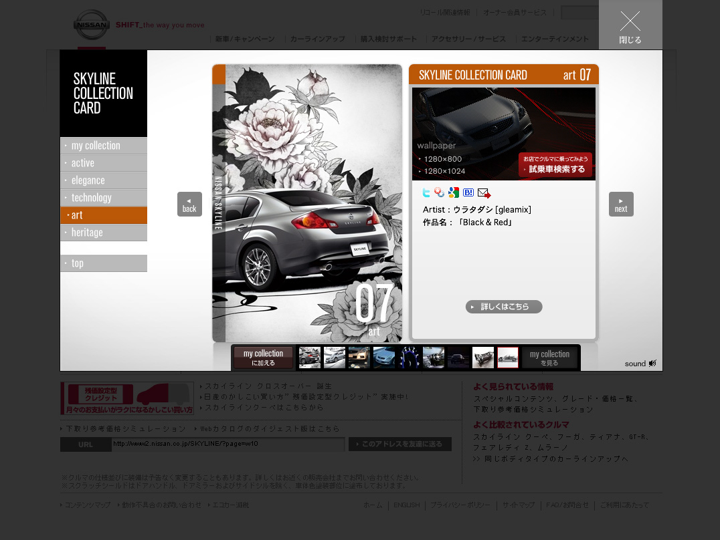Return to top from the sidebar
This screenshot has width=720, height=540.
coord(104,263)
